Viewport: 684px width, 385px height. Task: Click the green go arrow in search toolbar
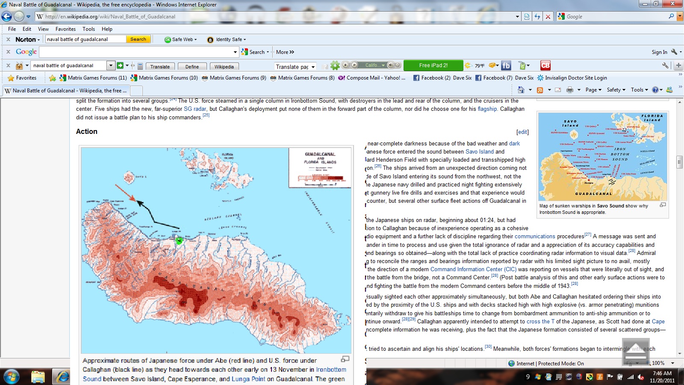pos(120,65)
